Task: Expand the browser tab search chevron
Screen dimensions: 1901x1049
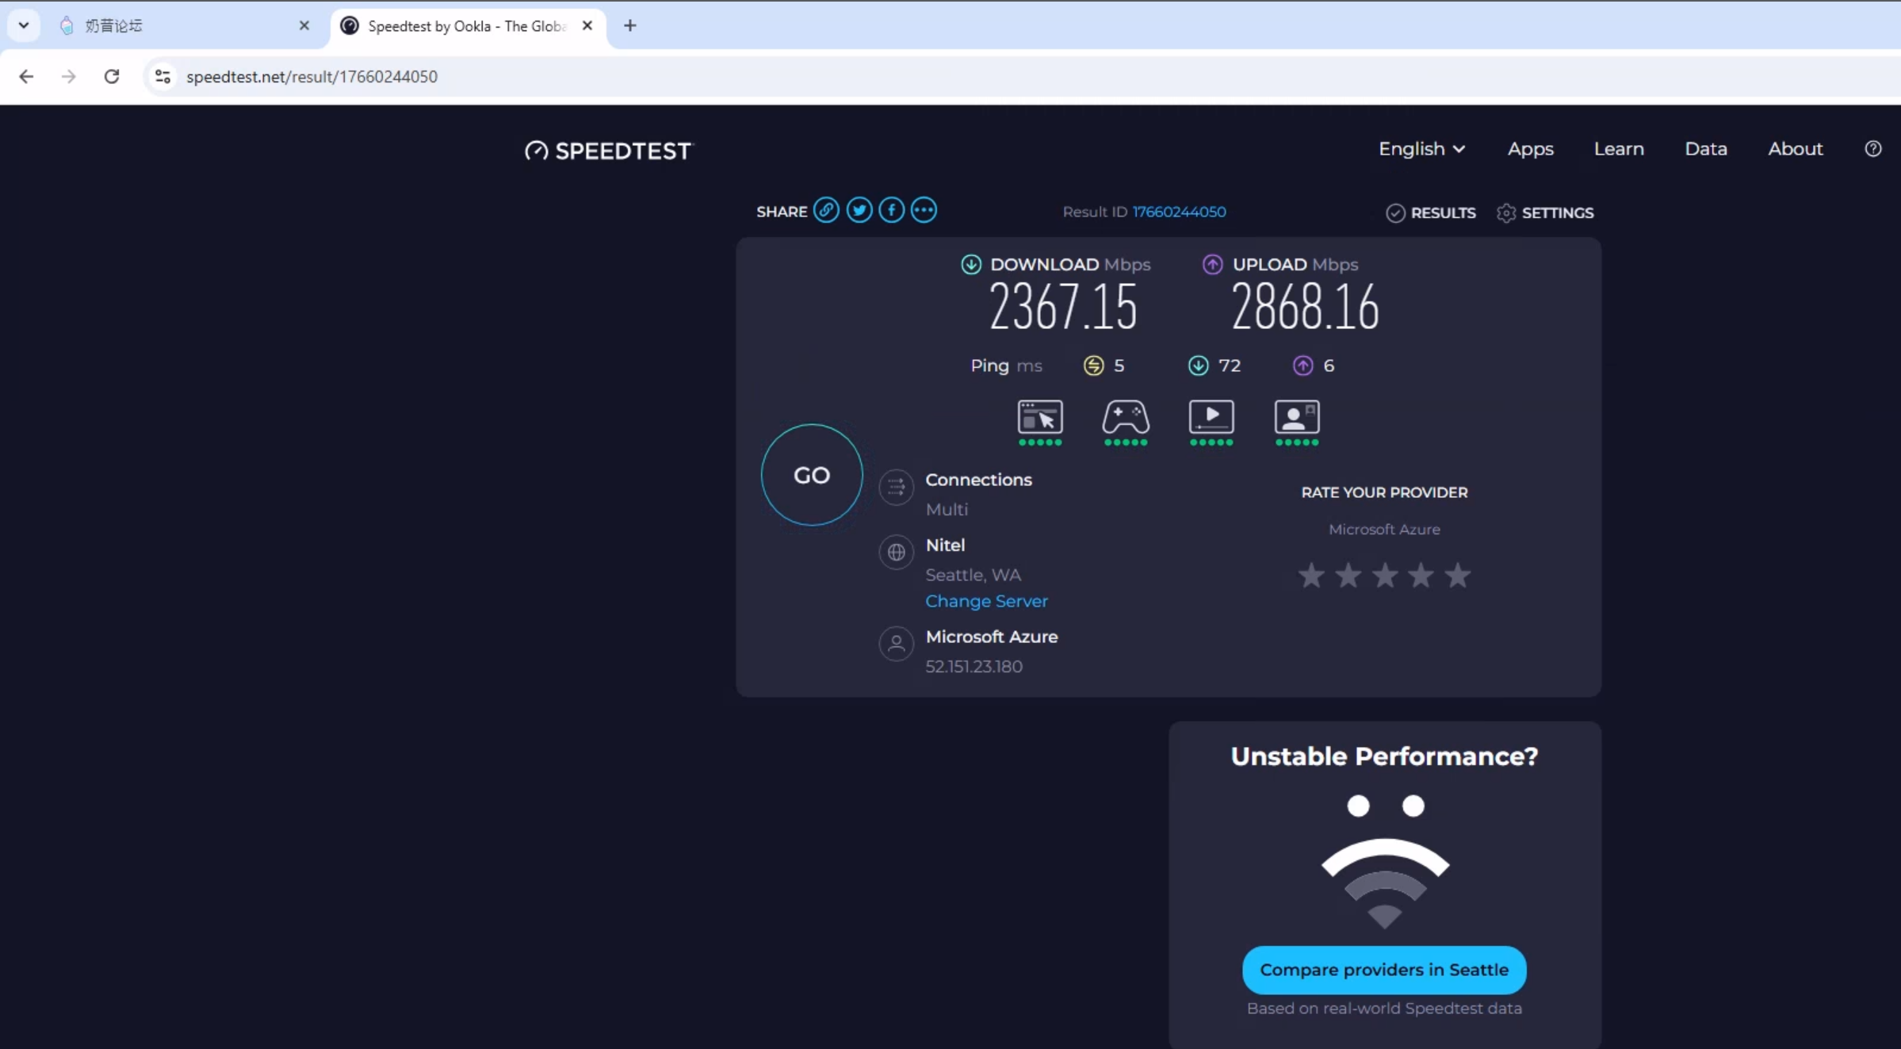Action: [x=24, y=25]
